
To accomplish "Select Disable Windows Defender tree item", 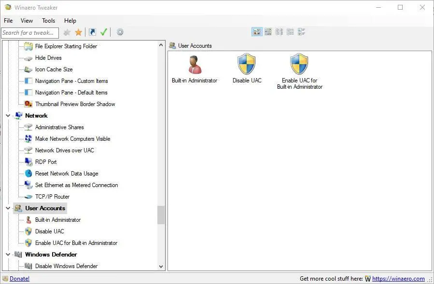I will point(66,266).
